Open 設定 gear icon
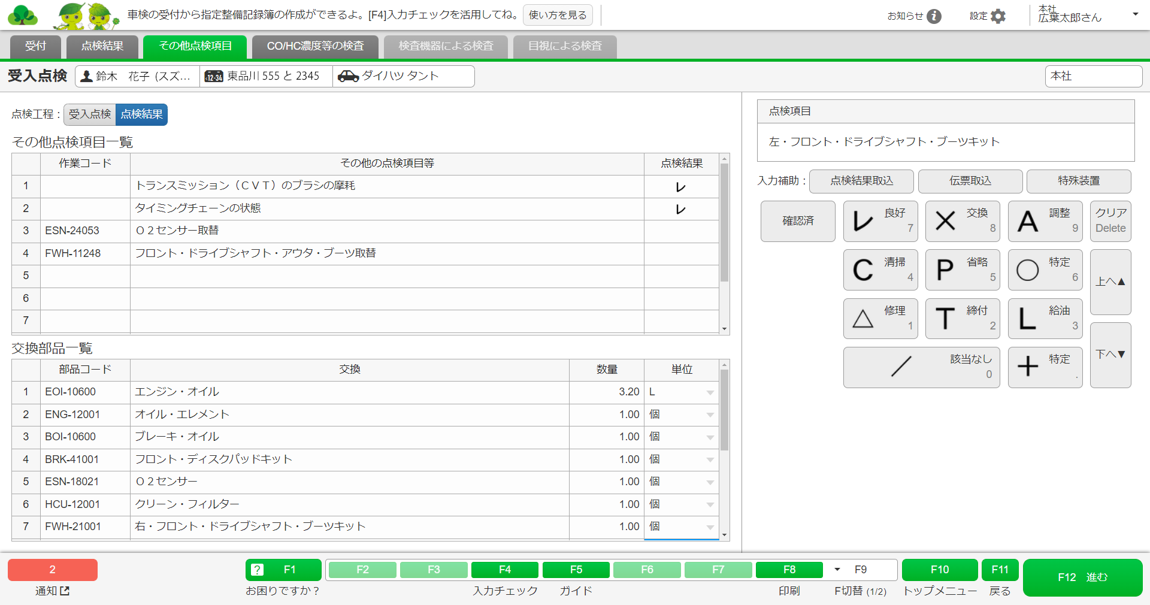This screenshot has height=605, width=1150. click(x=998, y=16)
